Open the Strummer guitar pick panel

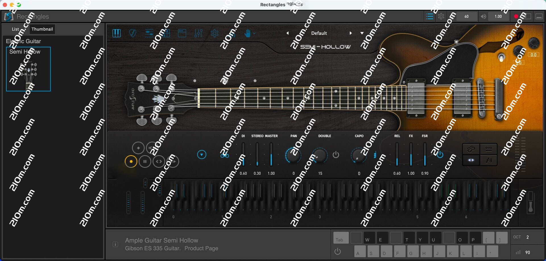tap(133, 33)
